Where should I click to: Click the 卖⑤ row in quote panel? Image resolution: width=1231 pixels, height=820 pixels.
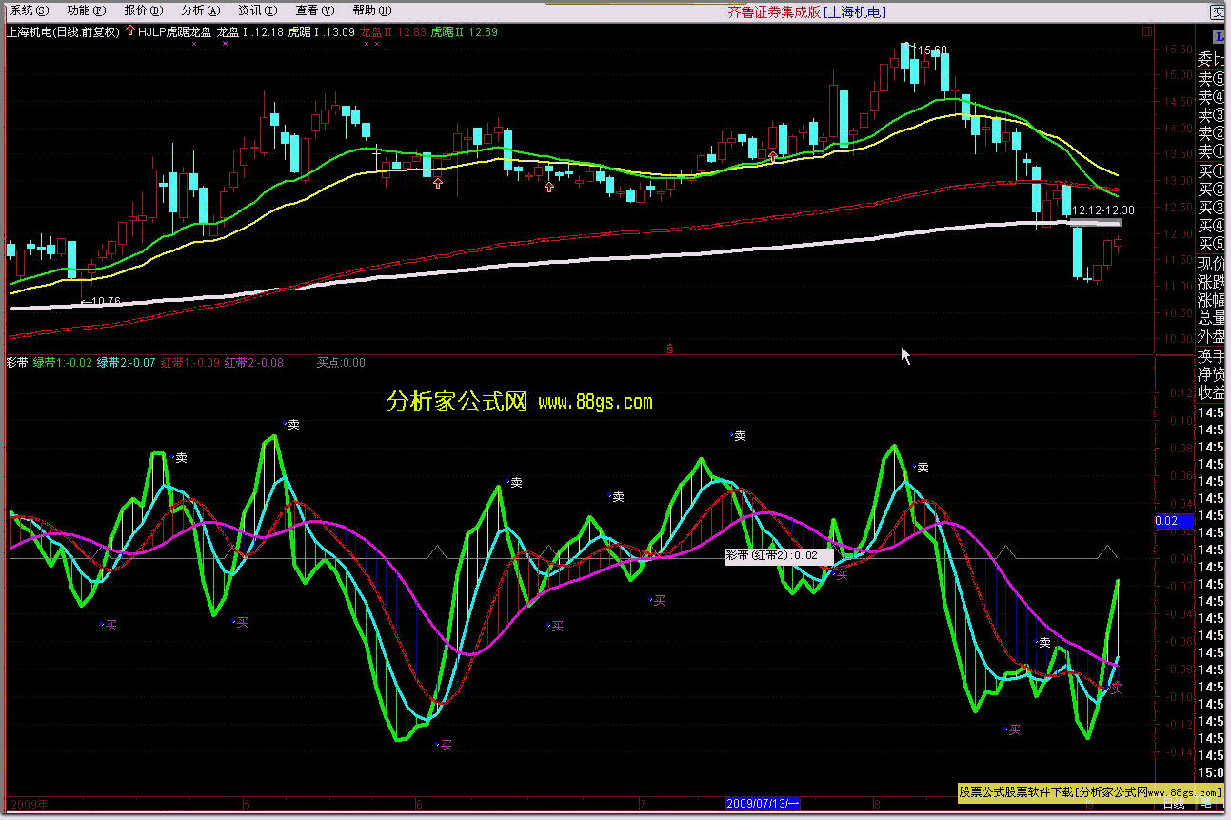coord(1213,79)
